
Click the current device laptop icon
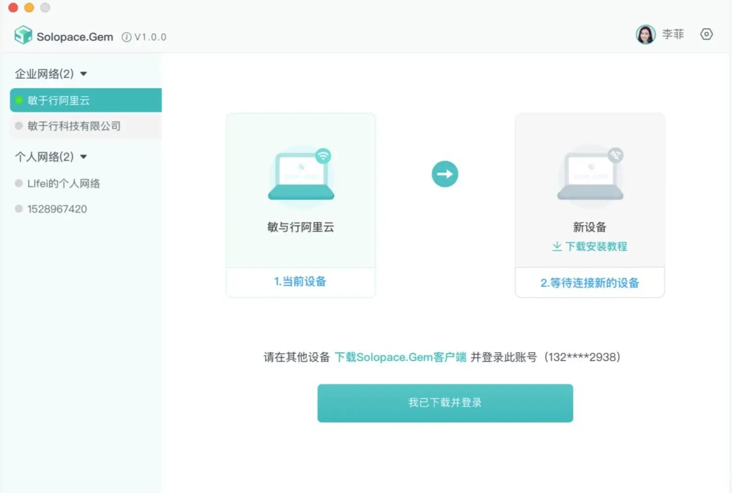301,174
